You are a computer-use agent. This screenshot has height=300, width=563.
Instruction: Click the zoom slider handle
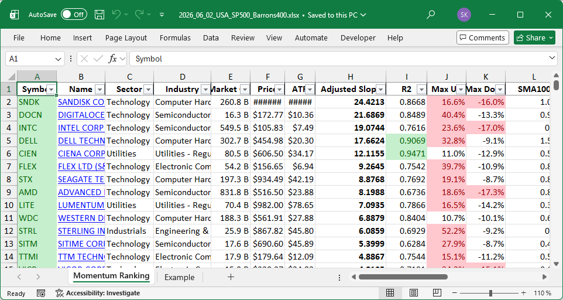(490, 293)
